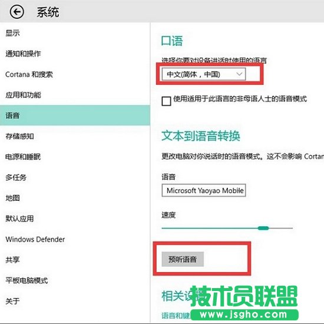Toggle non-native speaker speech pattern checkbox
The width and height of the screenshot is (324, 324).
point(166,101)
